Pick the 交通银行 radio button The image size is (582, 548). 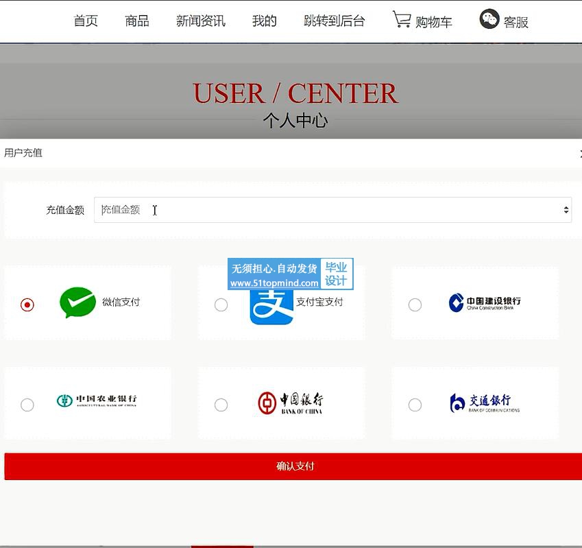pyautogui.click(x=415, y=405)
